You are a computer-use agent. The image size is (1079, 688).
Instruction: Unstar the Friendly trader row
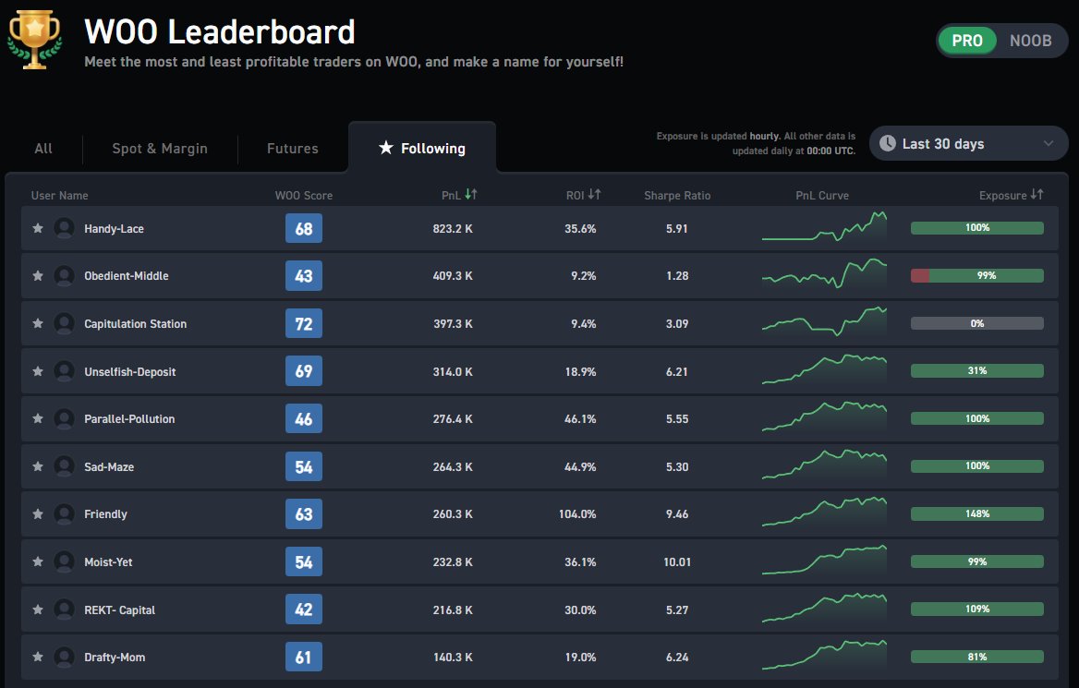tap(38, 514)
